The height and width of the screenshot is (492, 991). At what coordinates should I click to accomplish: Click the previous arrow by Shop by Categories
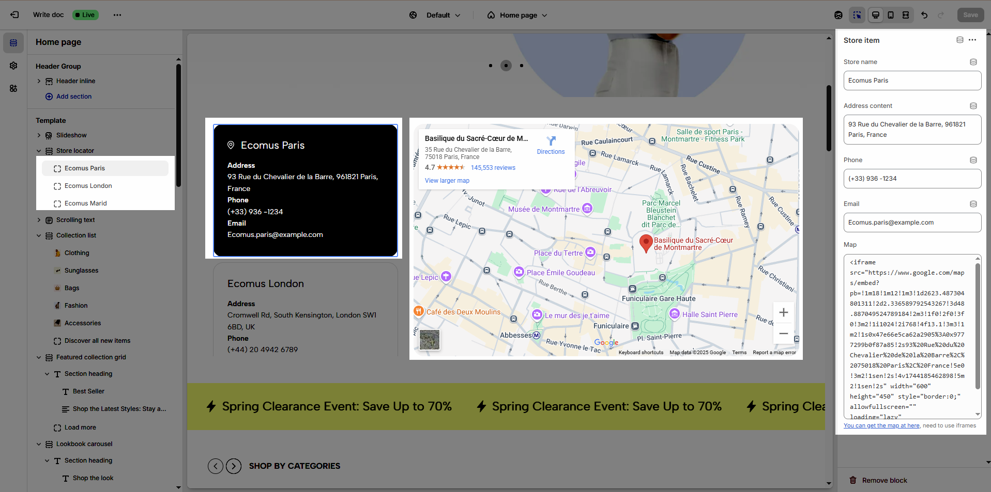click(x=216, y=466)
